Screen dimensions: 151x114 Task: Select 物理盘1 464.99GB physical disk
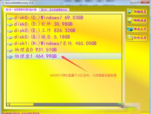click(64, 56)
